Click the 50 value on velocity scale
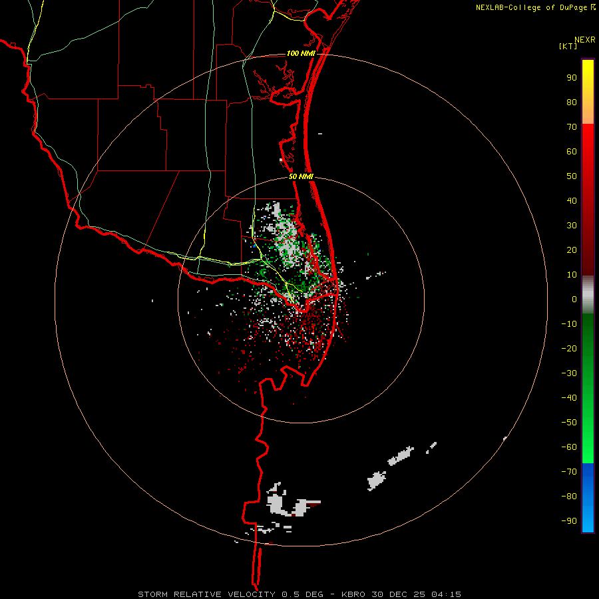The width and height of the screenshot is (599, 599). [572, 176]
